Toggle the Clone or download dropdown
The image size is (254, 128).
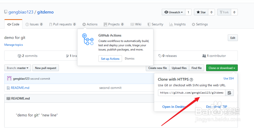click(x=222, y=68)
